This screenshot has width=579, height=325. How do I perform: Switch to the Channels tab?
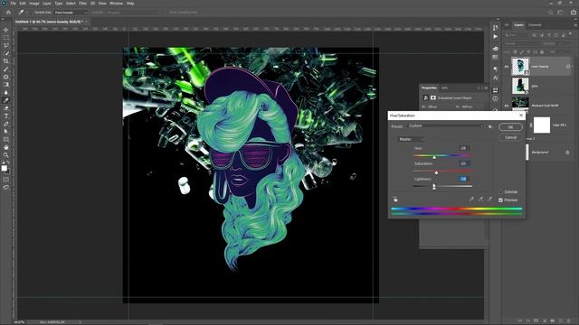pyautogui.click(x=535, y=25)
